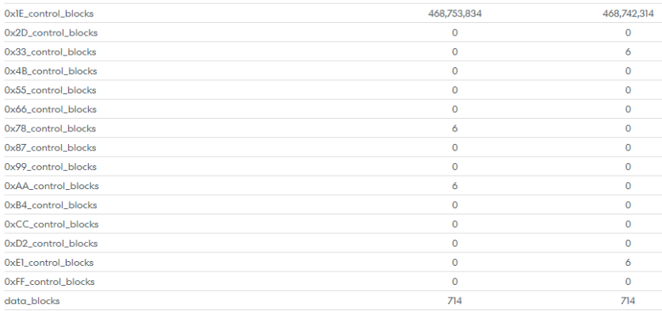Select the 0x4B_control_blocks label
Screen dimensions: 662x311
(x=51, y=71)
